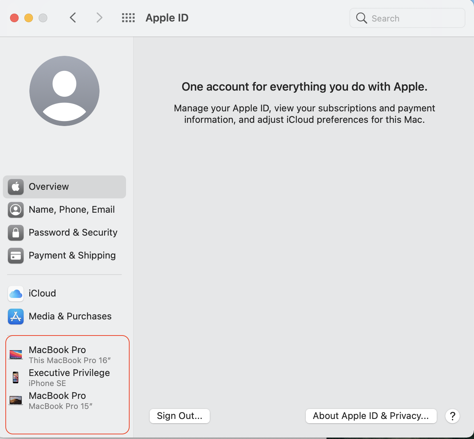Select the Payment & Shipping label
474x439 pixels.
(72, 256)
